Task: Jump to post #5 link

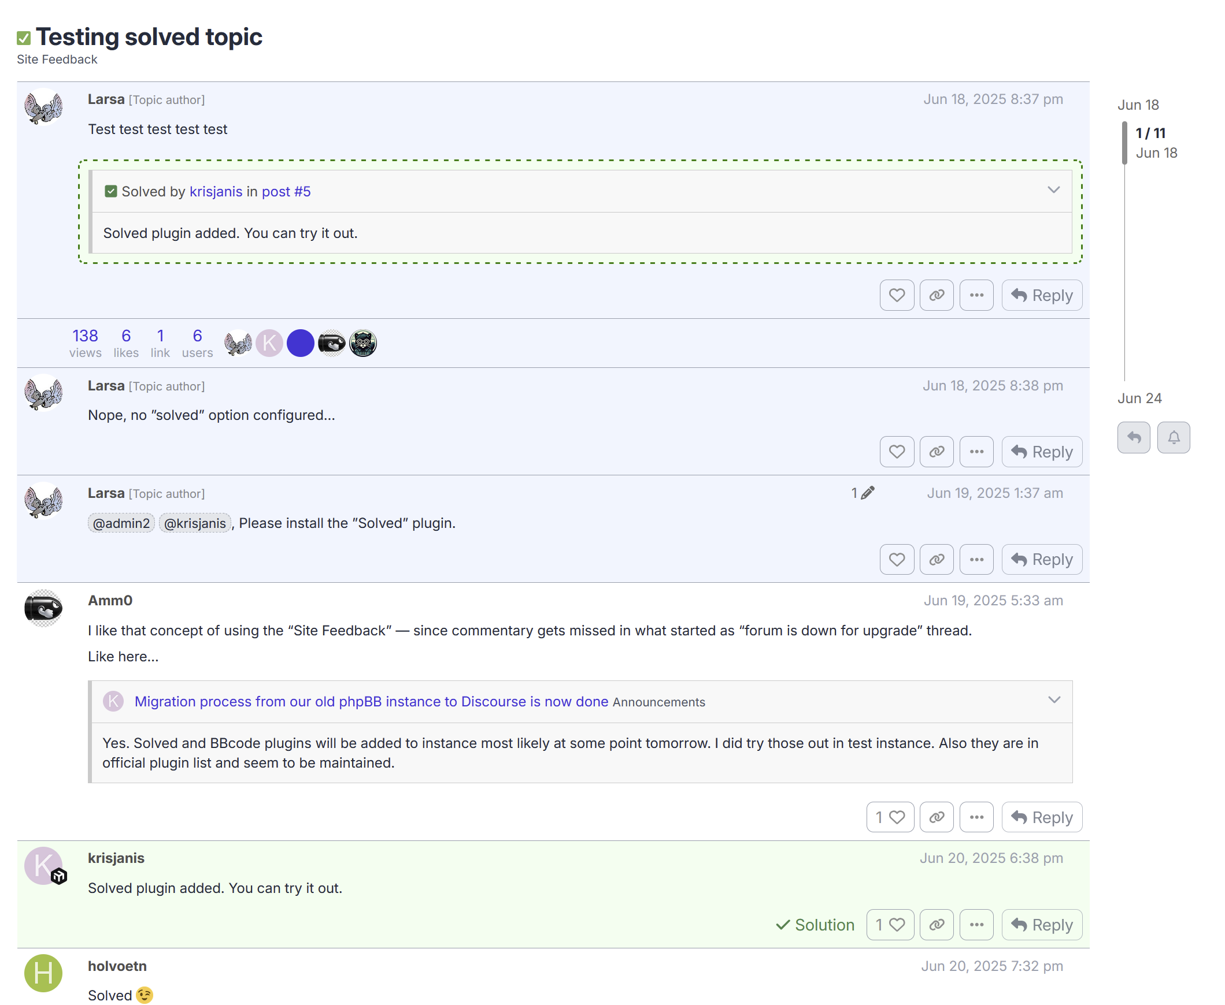Action: (x=286, y=192)
